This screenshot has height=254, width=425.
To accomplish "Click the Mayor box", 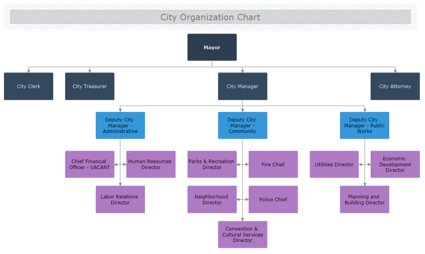I will [212, 48].
